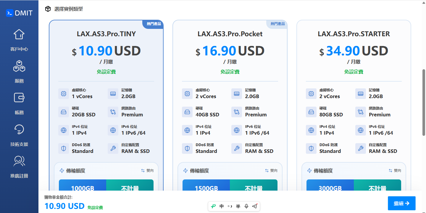This screenshot has width=426, height=213.
Task: Click the $10.90 USD price on the TINY card
Action: [x=106, y=51]
